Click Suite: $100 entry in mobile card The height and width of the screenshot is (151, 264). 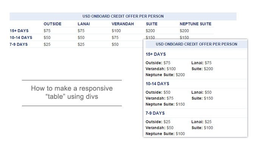(x=202, y=128)
